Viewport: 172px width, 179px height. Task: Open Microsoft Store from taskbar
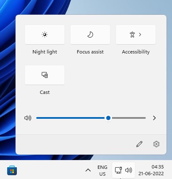pyautogui.click(x=12, y=170)
